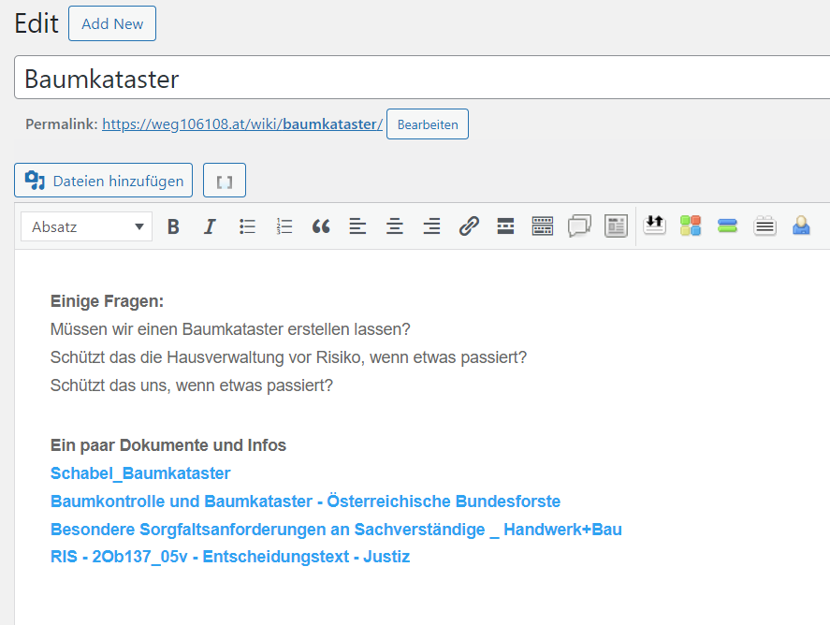Insert a numbered list
The width and height of the screenshot is (830, 625).
point(284,226)
